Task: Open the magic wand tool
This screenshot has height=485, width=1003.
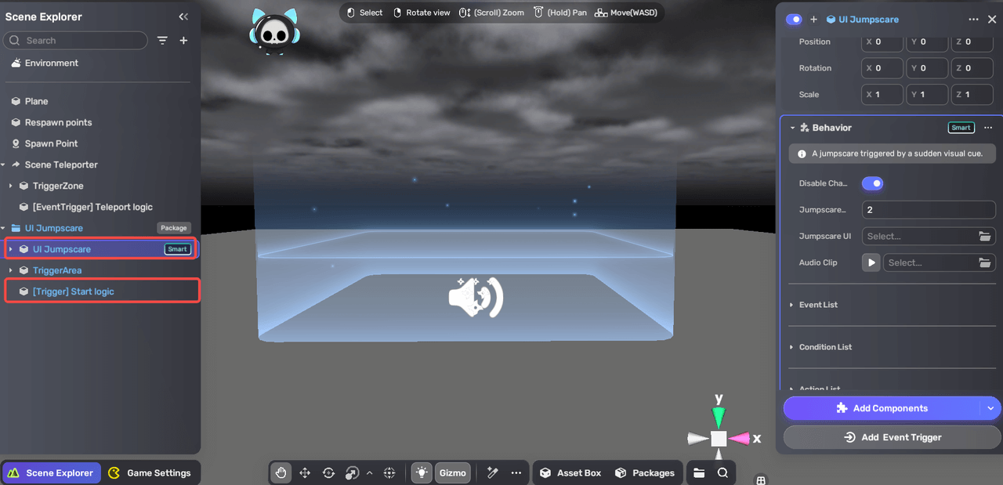Action: pos(492,472)
